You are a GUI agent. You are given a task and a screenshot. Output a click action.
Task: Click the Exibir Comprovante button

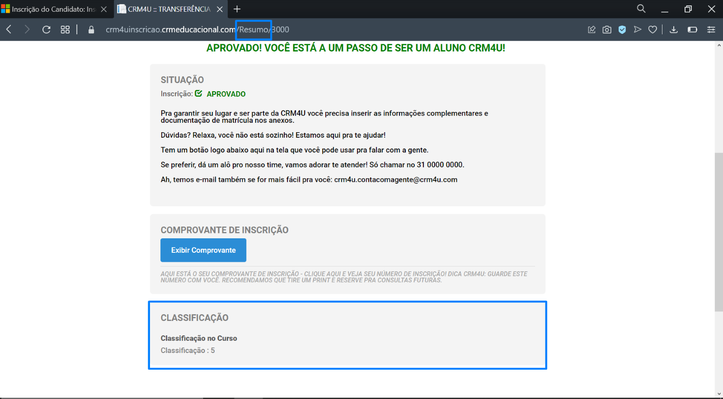pos(203,250)
